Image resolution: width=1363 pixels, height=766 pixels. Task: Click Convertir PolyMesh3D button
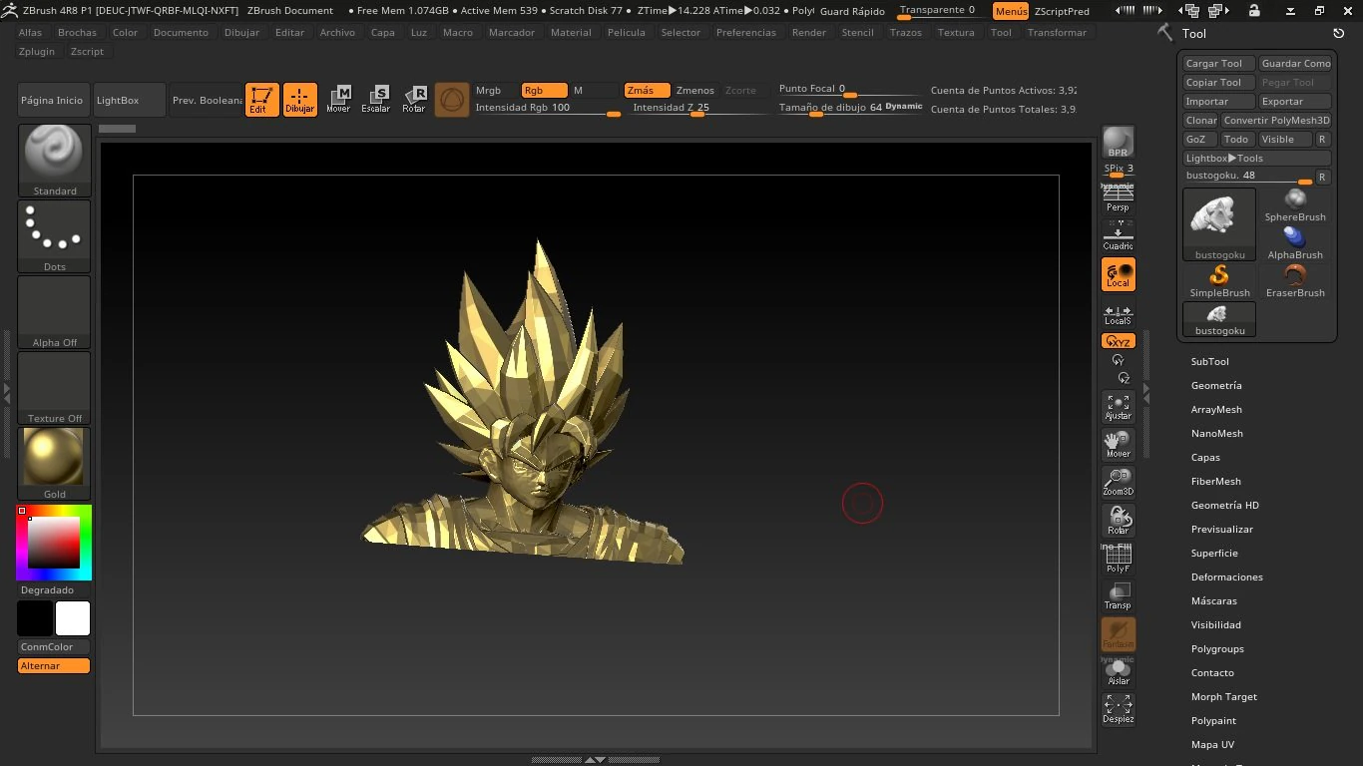1276,120
